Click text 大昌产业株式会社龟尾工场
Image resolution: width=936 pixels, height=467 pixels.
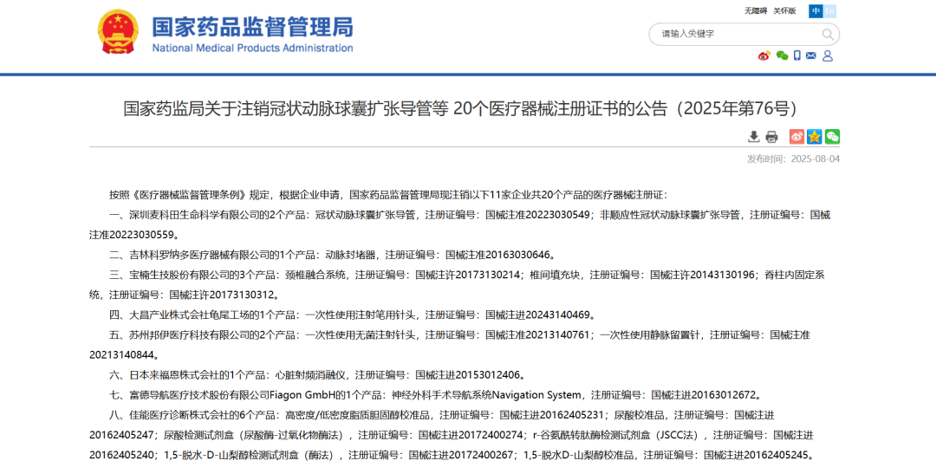point(187,315)
